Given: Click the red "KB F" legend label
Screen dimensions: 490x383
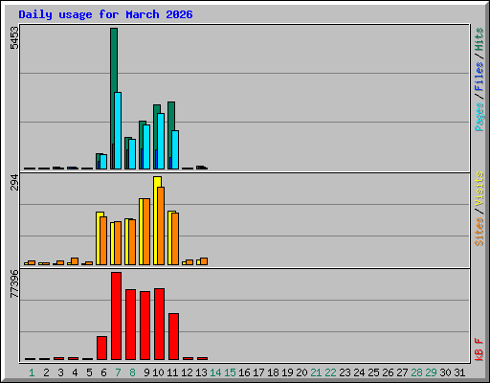Looking at the screenshot, I should point(479,349).
